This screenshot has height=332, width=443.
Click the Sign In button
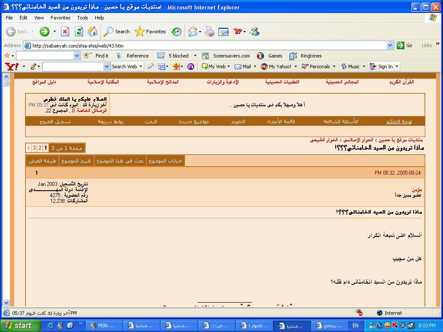[x=382, y=67]
